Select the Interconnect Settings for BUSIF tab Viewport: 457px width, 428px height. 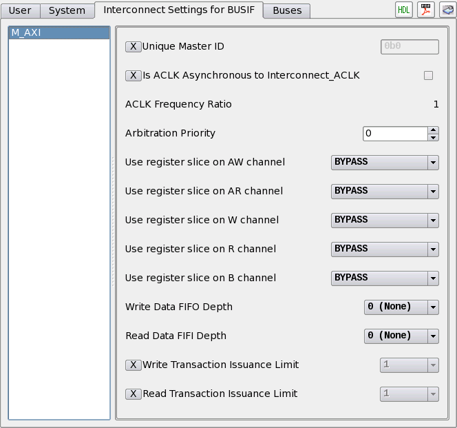pos(179,10)
